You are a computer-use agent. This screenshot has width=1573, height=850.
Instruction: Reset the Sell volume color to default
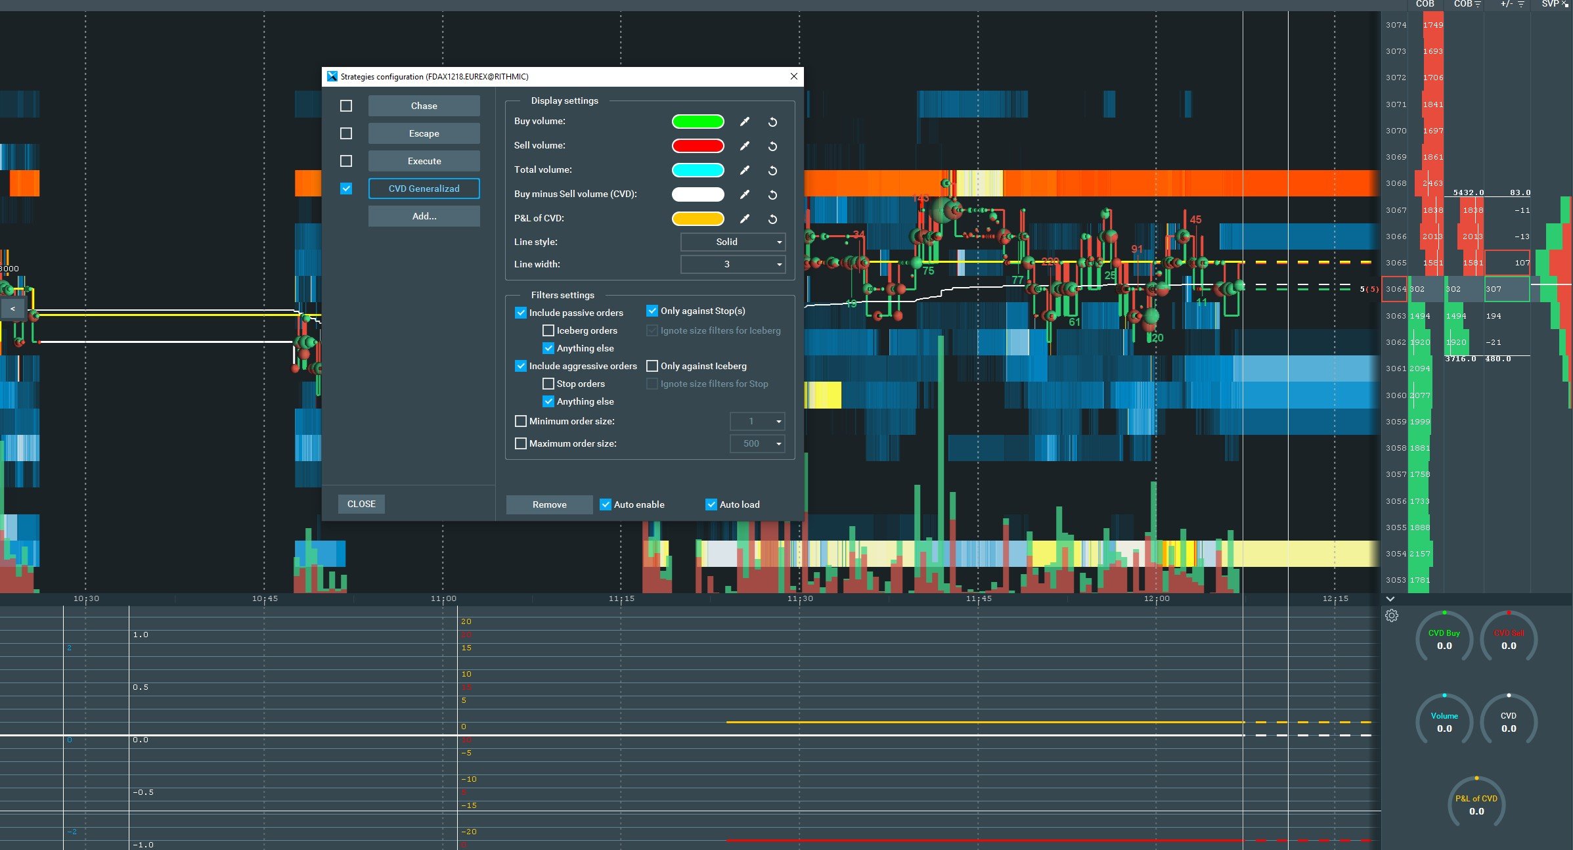tap(772, 146)
